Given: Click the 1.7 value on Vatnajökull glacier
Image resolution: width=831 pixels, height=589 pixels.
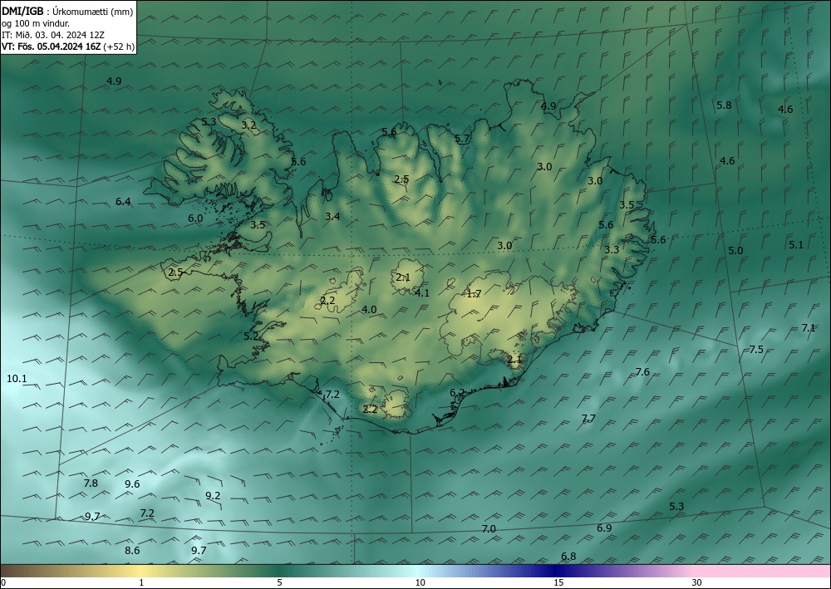Looking at the screenshot, I should click(474, 293).
